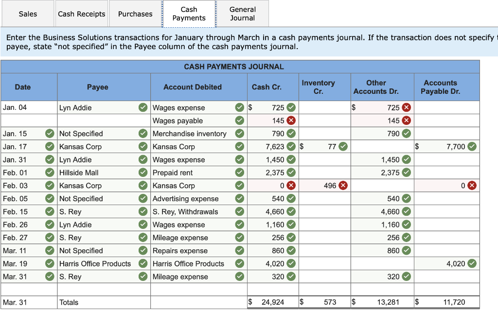This screenshot has height=312, width=498.
Task: Select the Feb. 15 S. Rey payee cell
Action: (x=104, y=212)
